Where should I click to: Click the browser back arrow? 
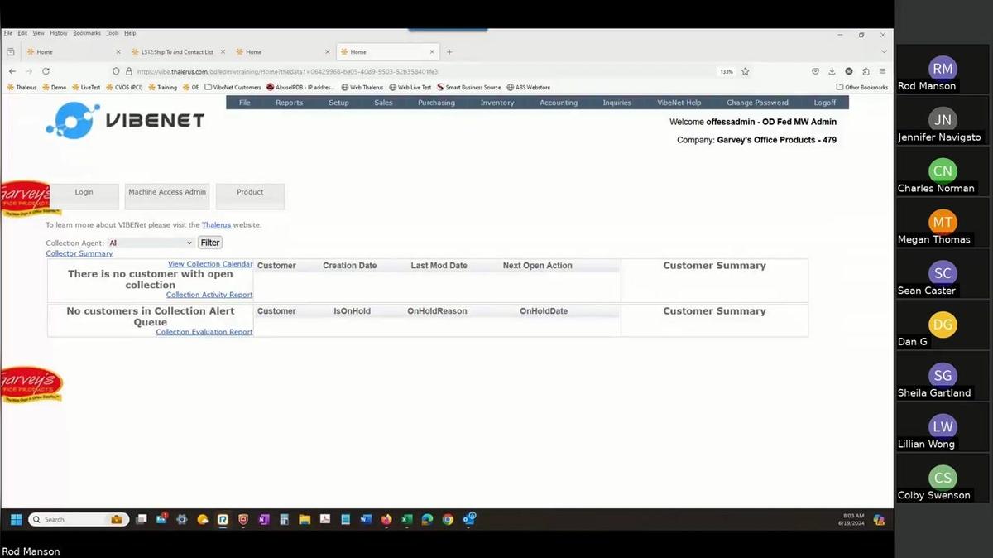[12, 71]
